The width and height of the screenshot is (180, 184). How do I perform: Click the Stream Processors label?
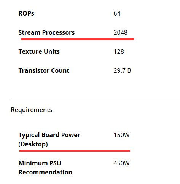click(46, 32)
